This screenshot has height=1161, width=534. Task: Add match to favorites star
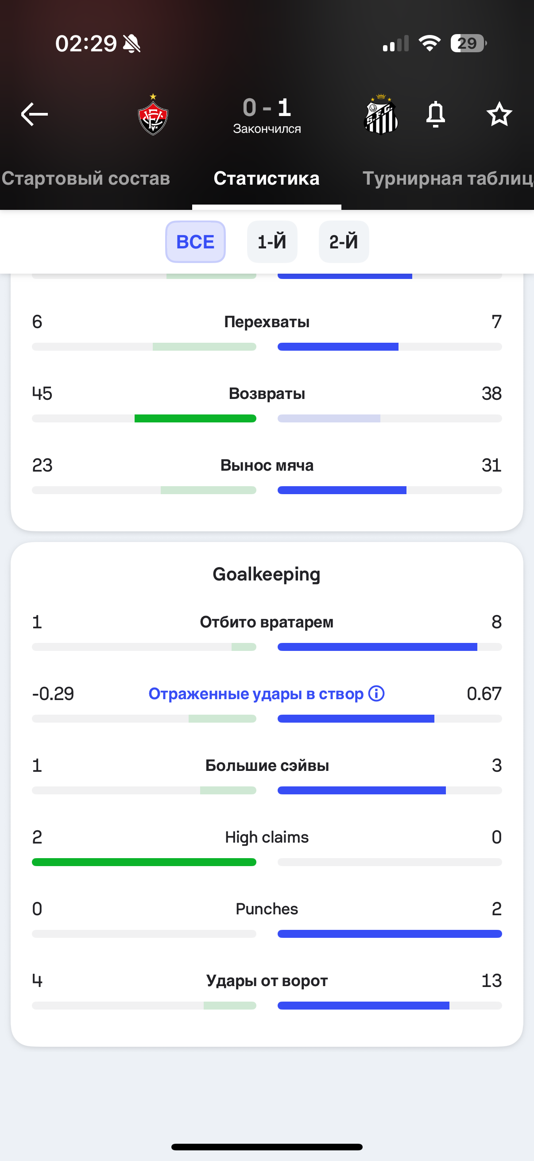pos(499,115)
